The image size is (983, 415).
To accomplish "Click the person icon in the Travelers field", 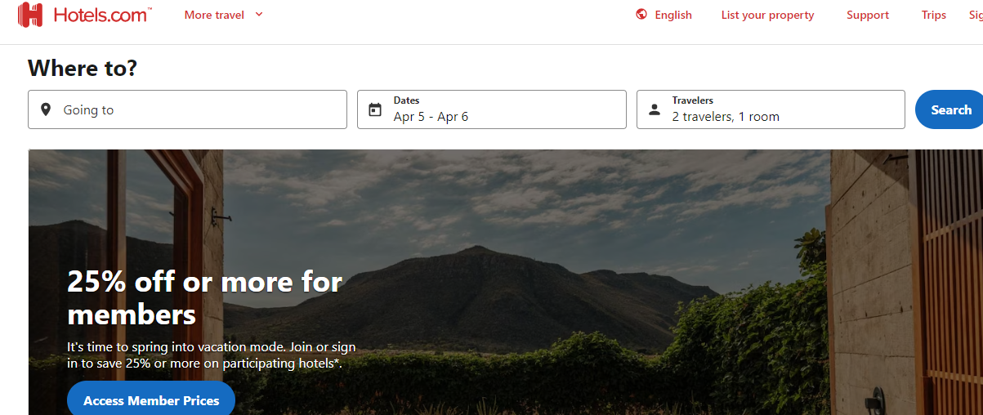I will 655,109.
